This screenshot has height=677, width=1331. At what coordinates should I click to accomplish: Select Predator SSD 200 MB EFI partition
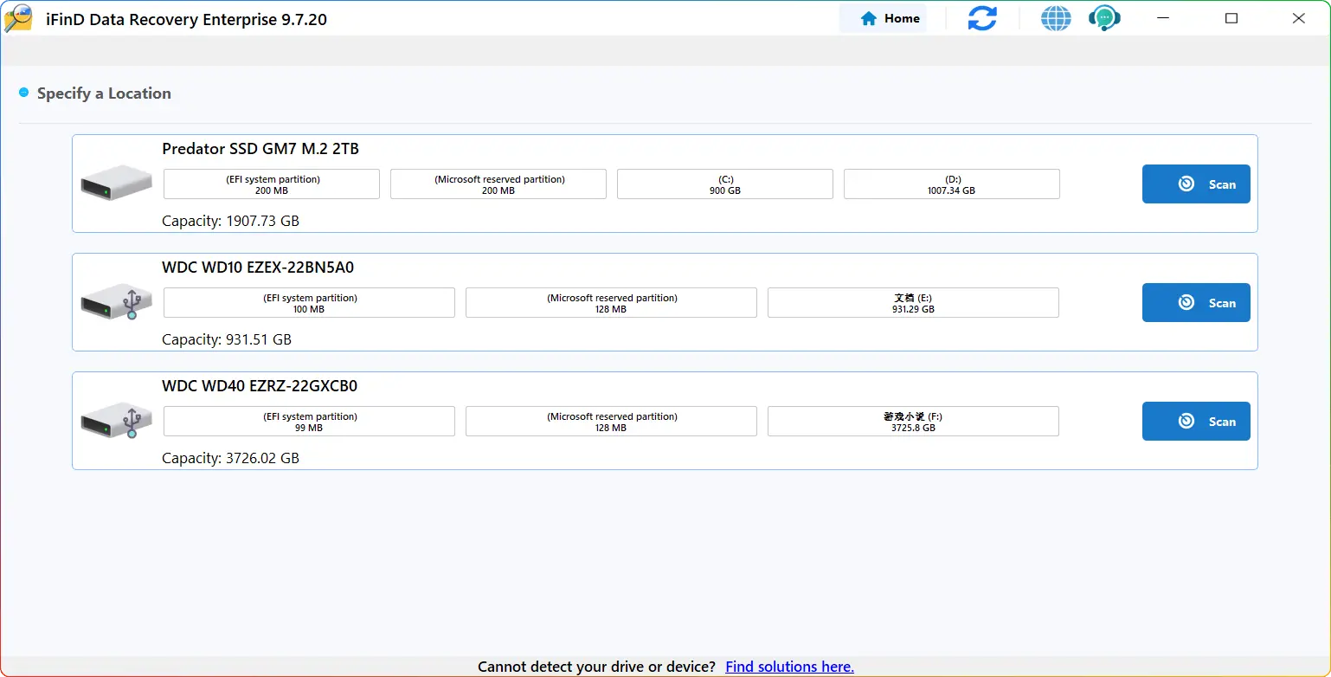(x=272, y=184)
